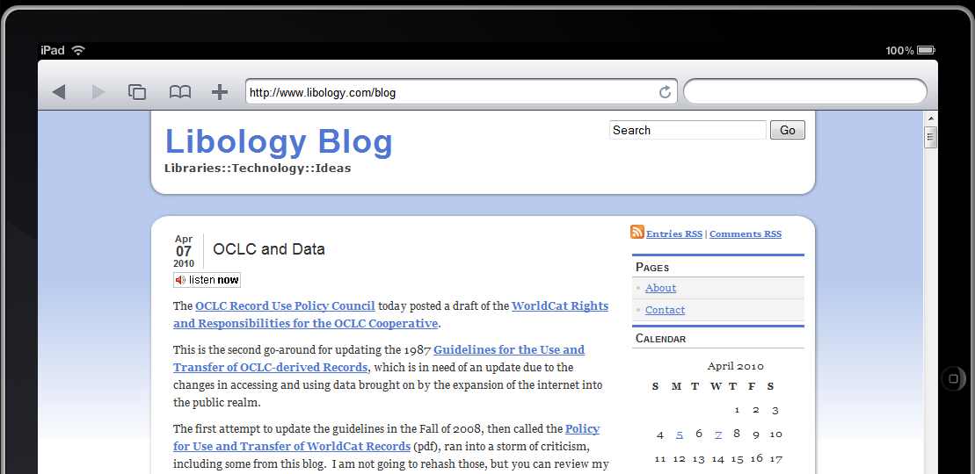Click the Pages sidebar heading
Image resolution: width=975 pixels, height=474 pixels.
(x=652, y=267)
